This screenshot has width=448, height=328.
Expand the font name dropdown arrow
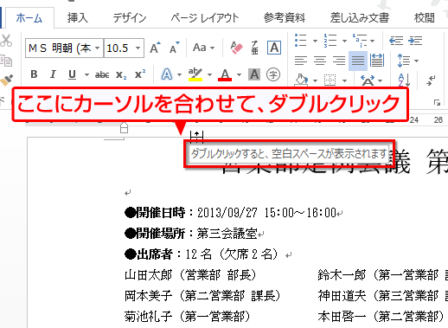(x=98, y=48)
